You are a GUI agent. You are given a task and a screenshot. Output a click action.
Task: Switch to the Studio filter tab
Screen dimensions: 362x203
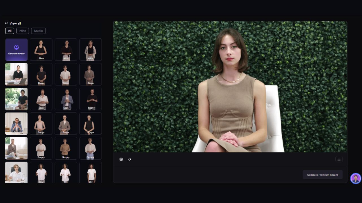tap(38, 31)
